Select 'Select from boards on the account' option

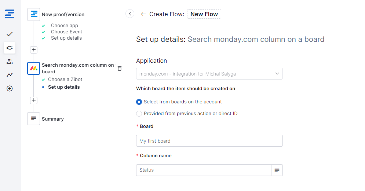tap(139, 102)
